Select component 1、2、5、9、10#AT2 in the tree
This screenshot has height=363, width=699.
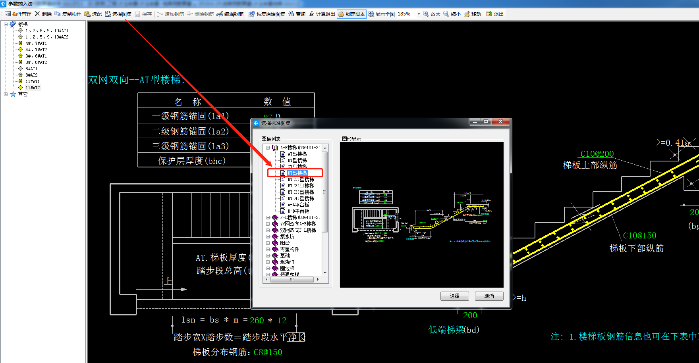click(47, 37)
